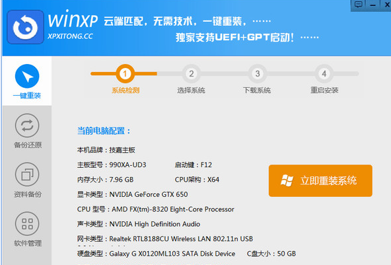Click the feedback chat icon in title bar
This screenshot has width=391, height=265.
pyautogui.click(x=359, y=5)
